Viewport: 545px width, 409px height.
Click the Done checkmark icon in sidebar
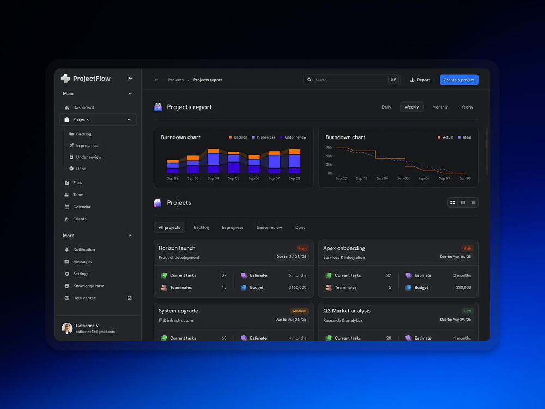click(x=71, y=169)
